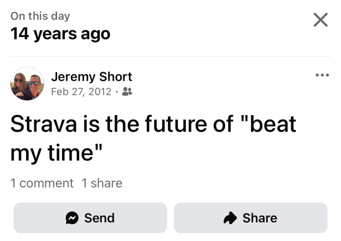
Task: Close the On this day memory
Action: (x=321, y=20)
